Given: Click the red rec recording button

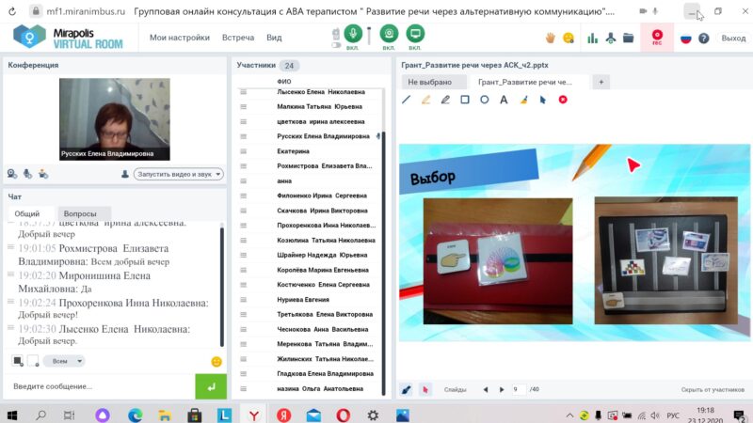Looking at the screenshot, I should coord(657,37).
